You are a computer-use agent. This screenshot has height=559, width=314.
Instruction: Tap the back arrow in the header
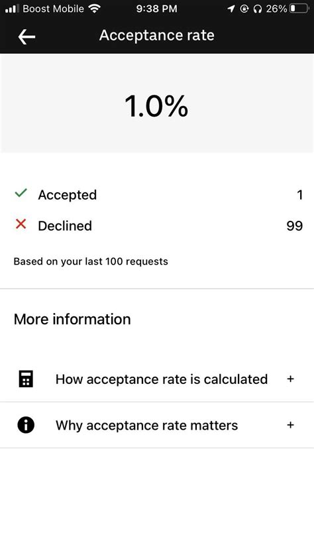[x=26, y=36]
